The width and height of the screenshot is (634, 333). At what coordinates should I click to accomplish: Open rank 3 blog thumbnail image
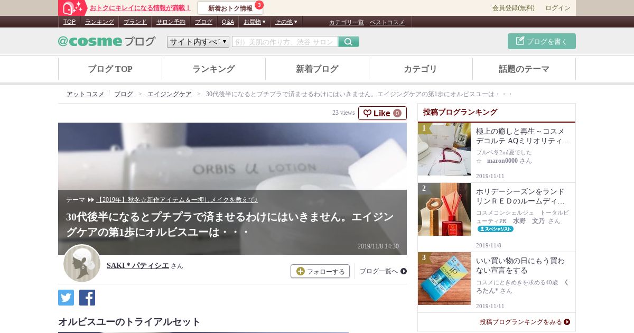(444, 279)
